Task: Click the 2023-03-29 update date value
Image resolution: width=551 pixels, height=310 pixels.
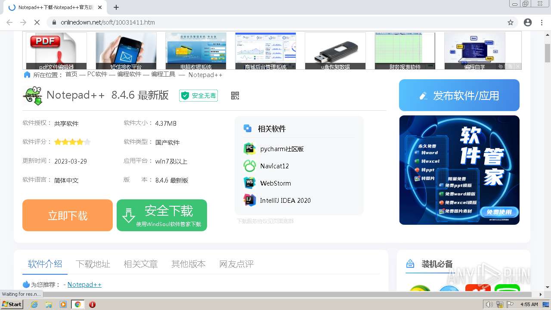Action: 71,161
